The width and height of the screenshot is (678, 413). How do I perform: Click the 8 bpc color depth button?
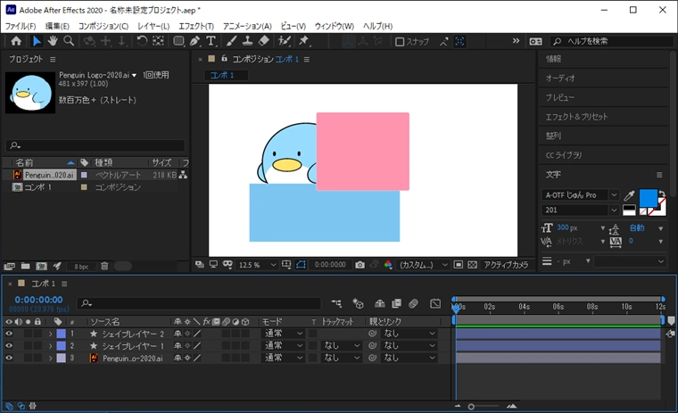(81, 267)
